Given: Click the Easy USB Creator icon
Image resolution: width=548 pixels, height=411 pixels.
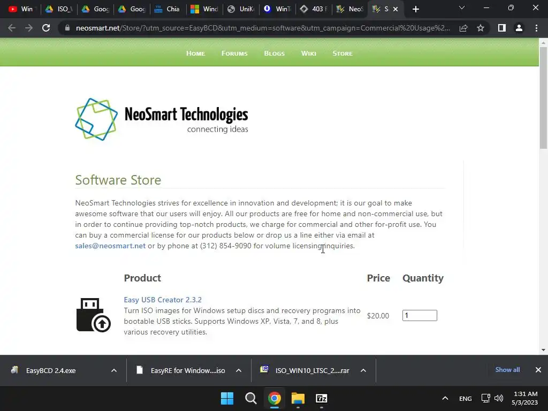Looking at the screenshot, I should click(93, 315).
